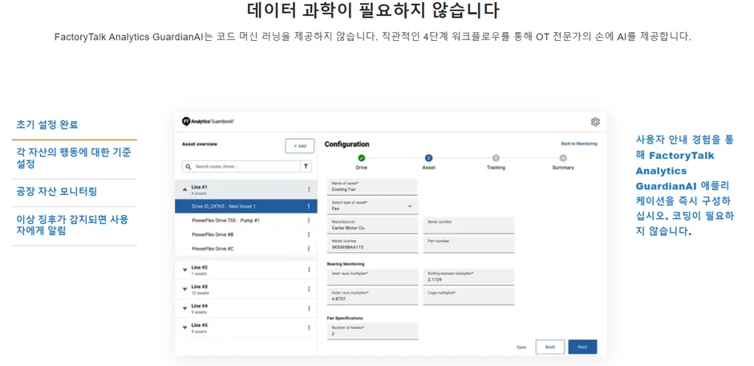The image size is (754, 366).
Task: Go to the completed Drive step
Action: click(361, 158)
